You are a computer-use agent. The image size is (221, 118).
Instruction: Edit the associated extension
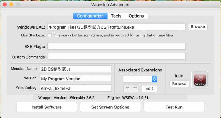(149, 88)
